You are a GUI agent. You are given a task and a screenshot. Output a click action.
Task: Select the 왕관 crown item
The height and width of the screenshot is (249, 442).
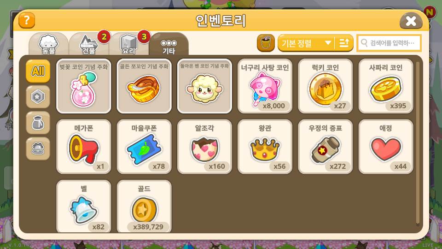[265, 147]
